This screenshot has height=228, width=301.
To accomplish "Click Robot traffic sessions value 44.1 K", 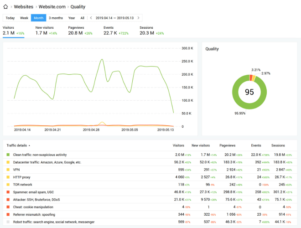I will click(x=280, y=222).
